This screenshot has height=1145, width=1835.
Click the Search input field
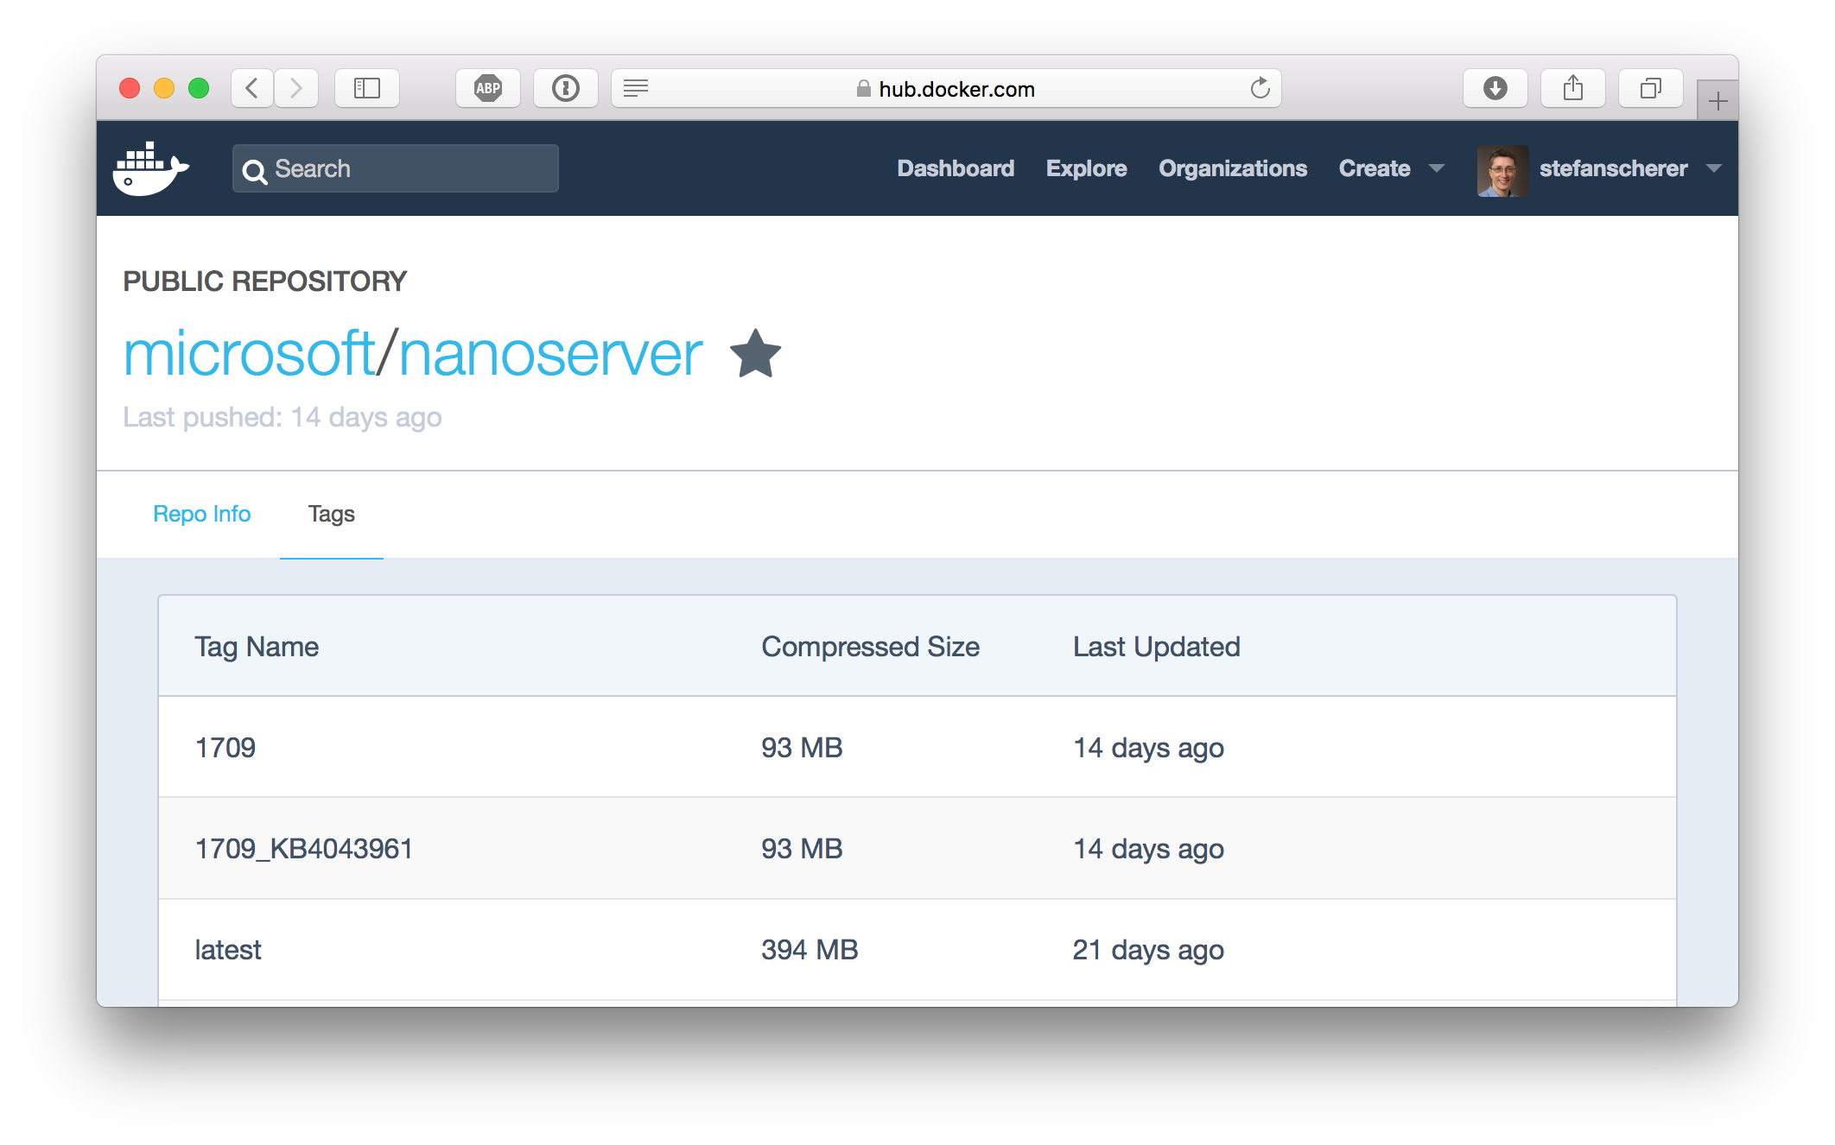coord(397,168)
